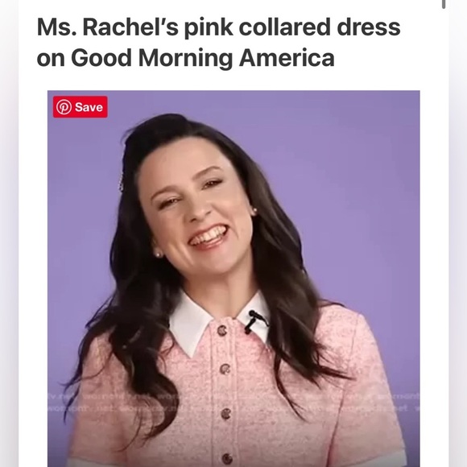Click the word "America" in the title
Screen dimensions: 467x467
[x=287, y=58]
